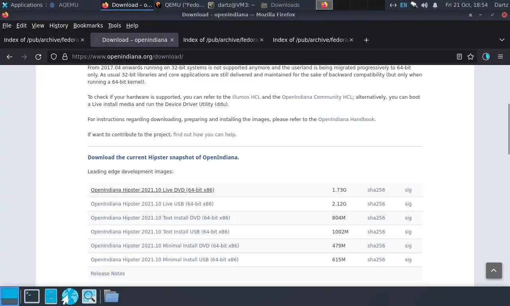Download Hipster 2021.10 Text Install DVD
Viewport: 510px width, 306px height.
click(161, 218)
